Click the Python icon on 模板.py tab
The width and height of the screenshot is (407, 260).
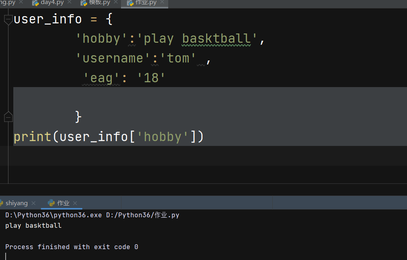pos(84,3)
